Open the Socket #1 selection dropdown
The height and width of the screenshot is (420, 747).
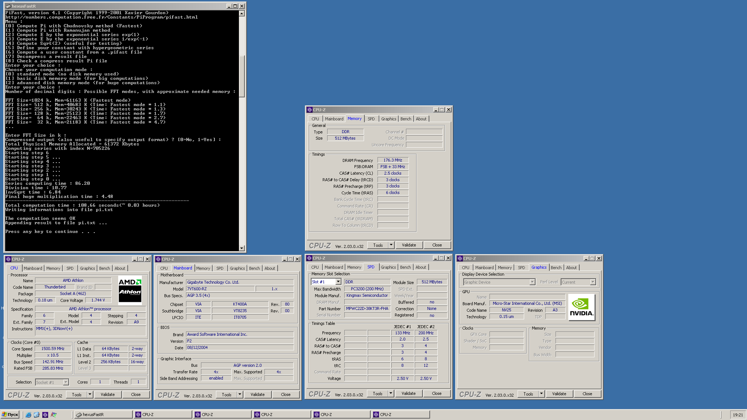click(66, 382)
